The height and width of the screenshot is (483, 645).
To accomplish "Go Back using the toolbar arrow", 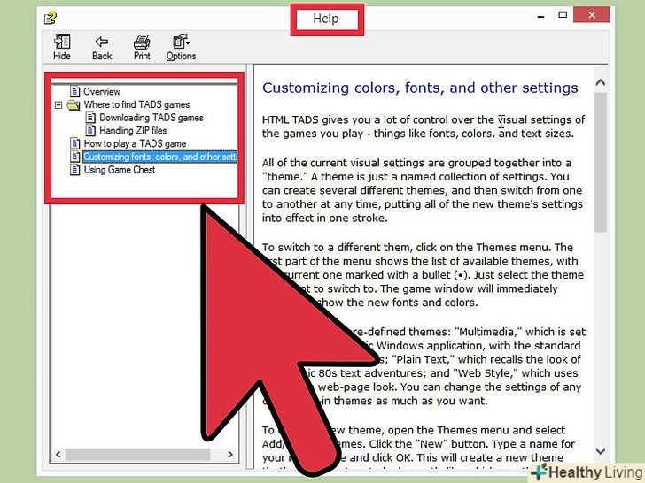I will tap(102, 47).
